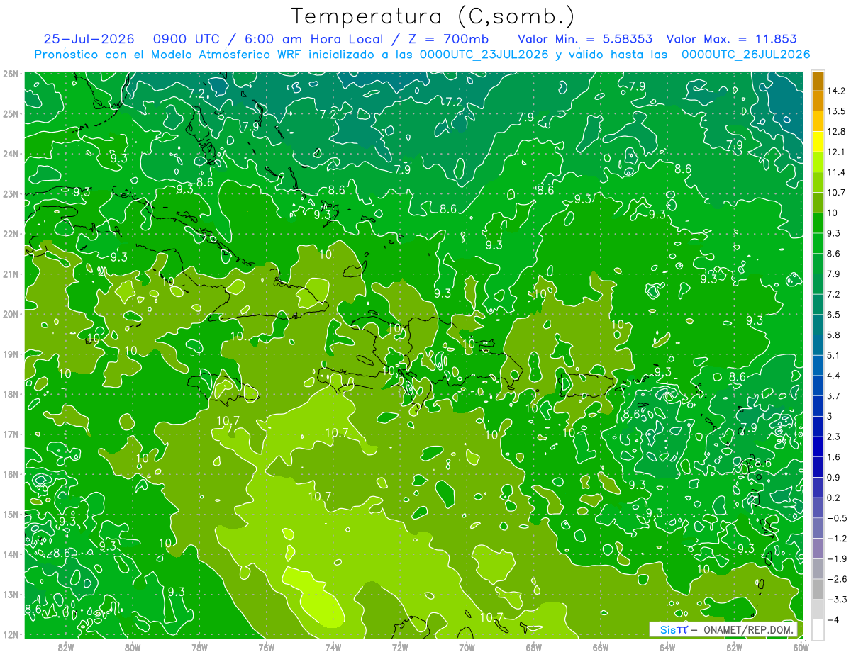Click the '-3.3' colorbar label

point(837,600)
